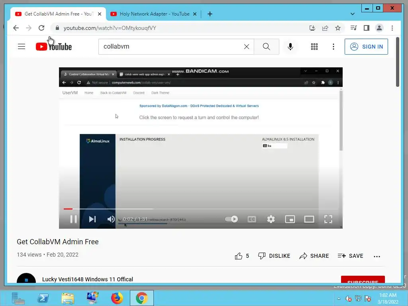Open Chrome side panel
Screen dimensions: 408x306
[x=367, y=28]
